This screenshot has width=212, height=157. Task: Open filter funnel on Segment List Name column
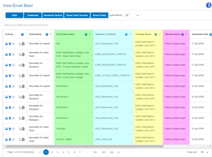point(130,35)
